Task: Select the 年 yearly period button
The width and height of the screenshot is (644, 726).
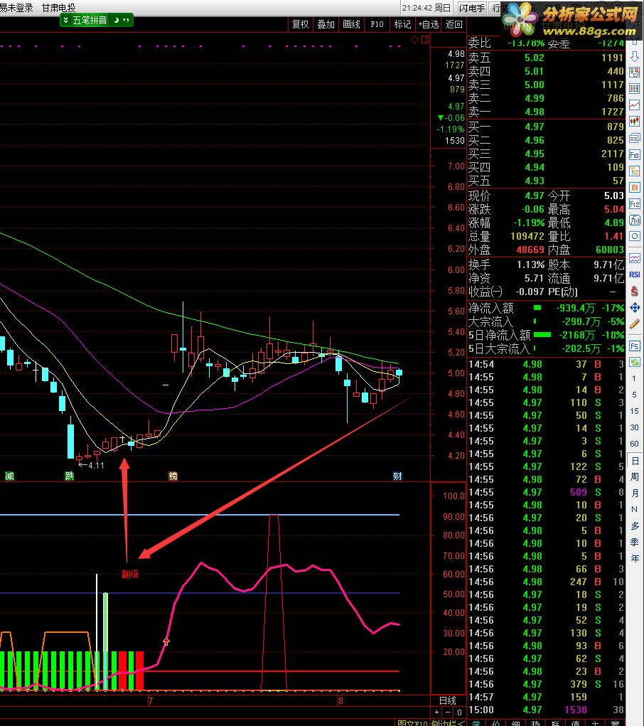Action: coord(634,558)
